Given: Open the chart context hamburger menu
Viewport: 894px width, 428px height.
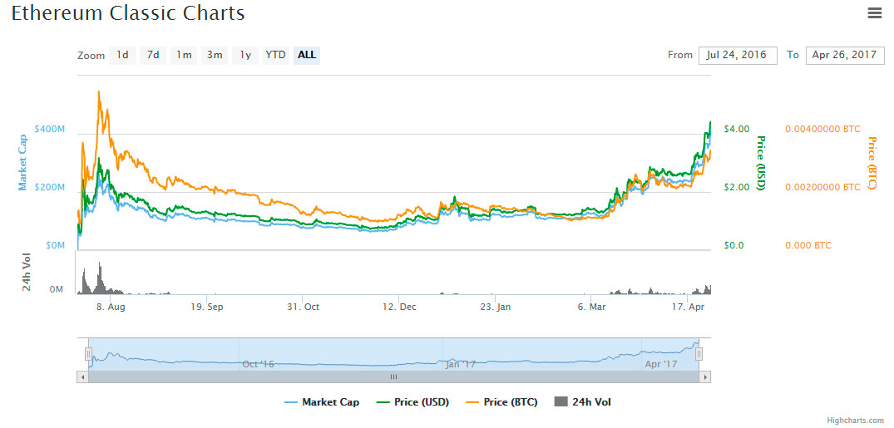Looking at the screenshot, I should (875, 13).
